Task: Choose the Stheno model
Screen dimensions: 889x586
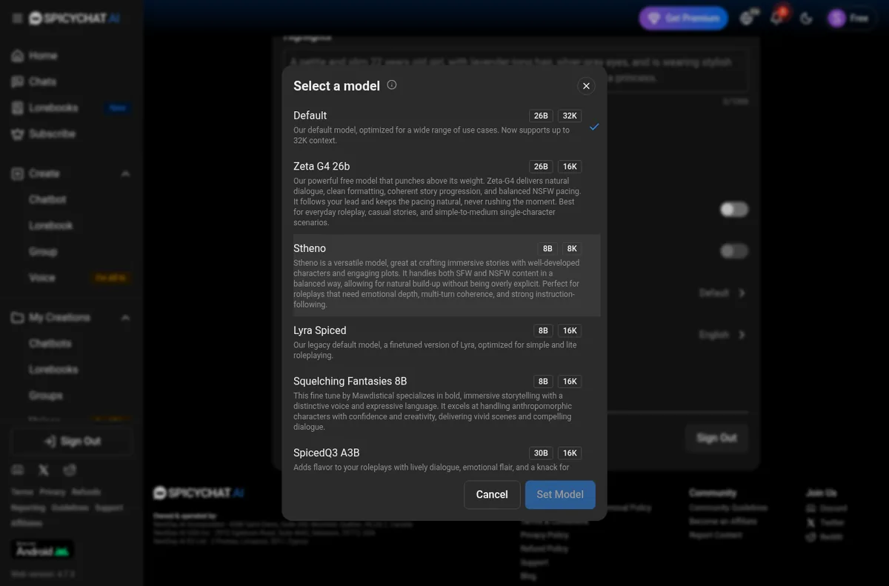Action: 447,276
